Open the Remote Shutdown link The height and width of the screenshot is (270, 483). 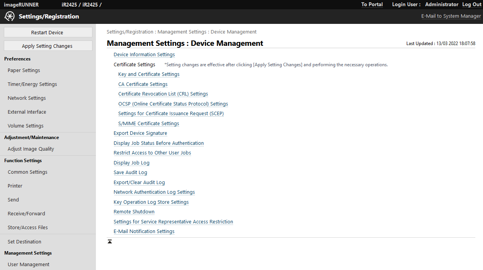pos(134,212)
